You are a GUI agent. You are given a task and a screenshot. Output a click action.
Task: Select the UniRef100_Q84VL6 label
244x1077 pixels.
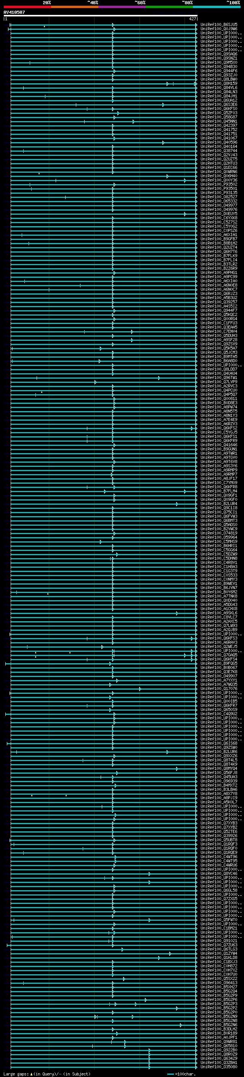pos(219,88)
